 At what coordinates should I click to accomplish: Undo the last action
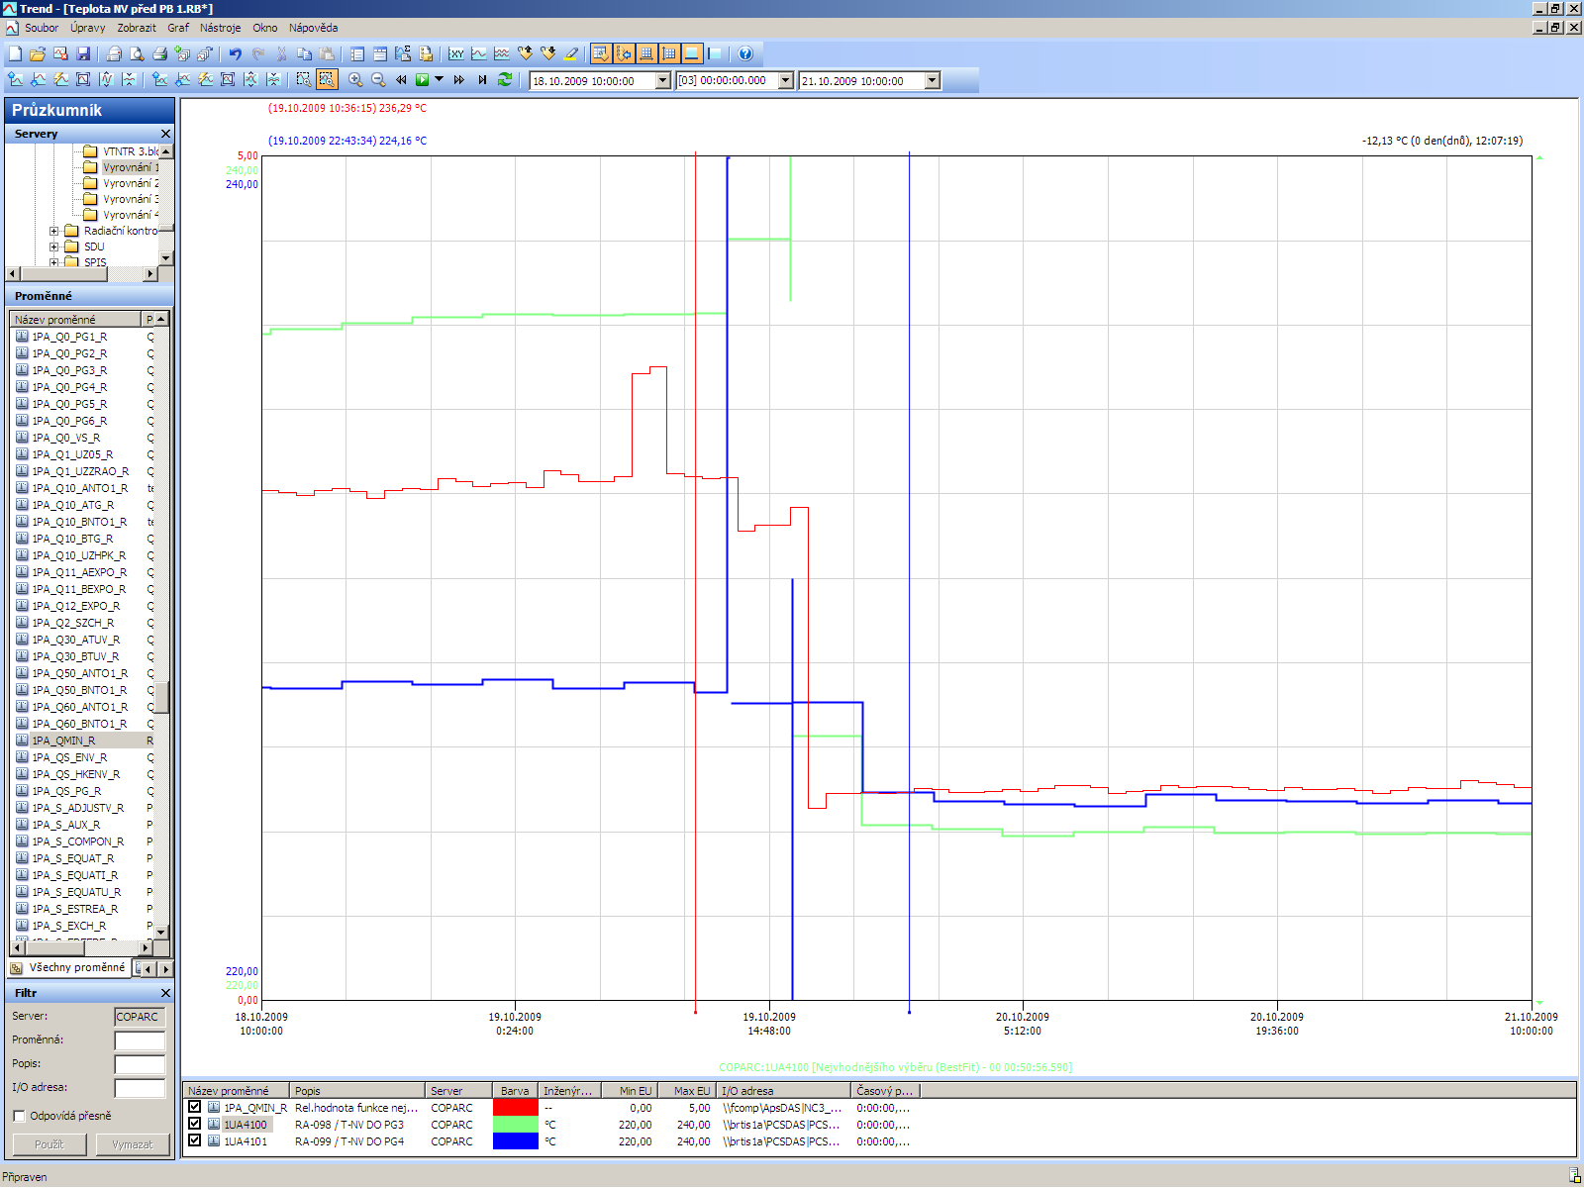(x=235, y=53)
